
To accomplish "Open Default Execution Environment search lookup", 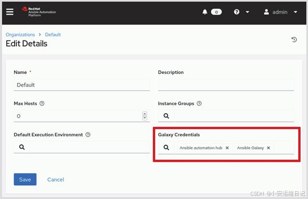I will click(x=22, y=147).
